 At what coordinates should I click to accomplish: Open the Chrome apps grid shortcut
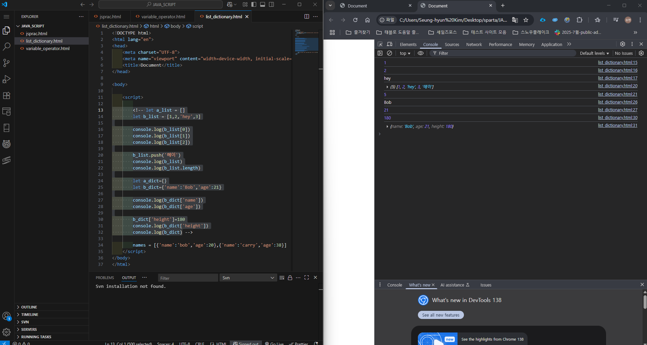click(x=332, y=32)
